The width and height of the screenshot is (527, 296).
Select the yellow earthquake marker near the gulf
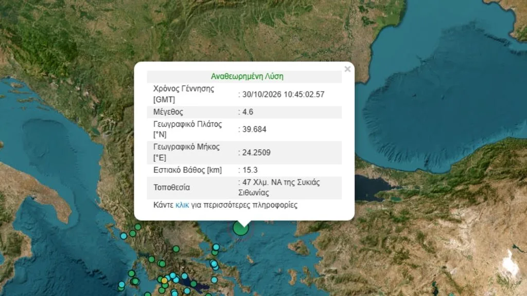click(x=164, y=281)
